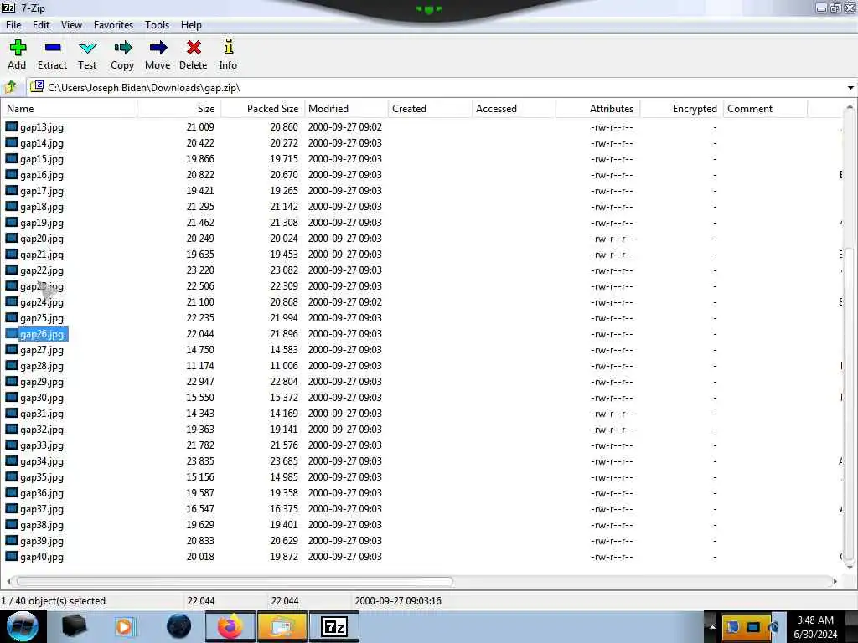
Task: Click the 7-Zip taskbar button
Action: pyautogui.click(x=334, y=626)
